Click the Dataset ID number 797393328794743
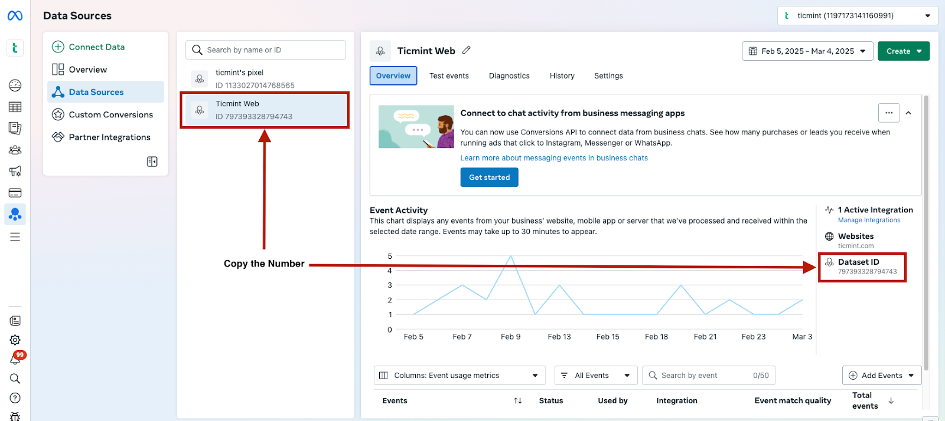Image resolution: width=945 pixels, height=421 pixels. click(x=867, y=272)
